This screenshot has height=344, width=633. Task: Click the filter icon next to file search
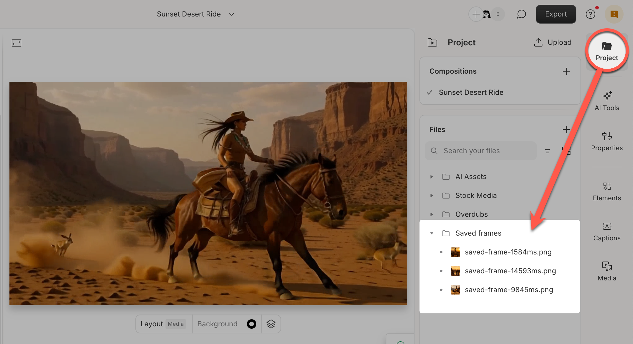547,151
